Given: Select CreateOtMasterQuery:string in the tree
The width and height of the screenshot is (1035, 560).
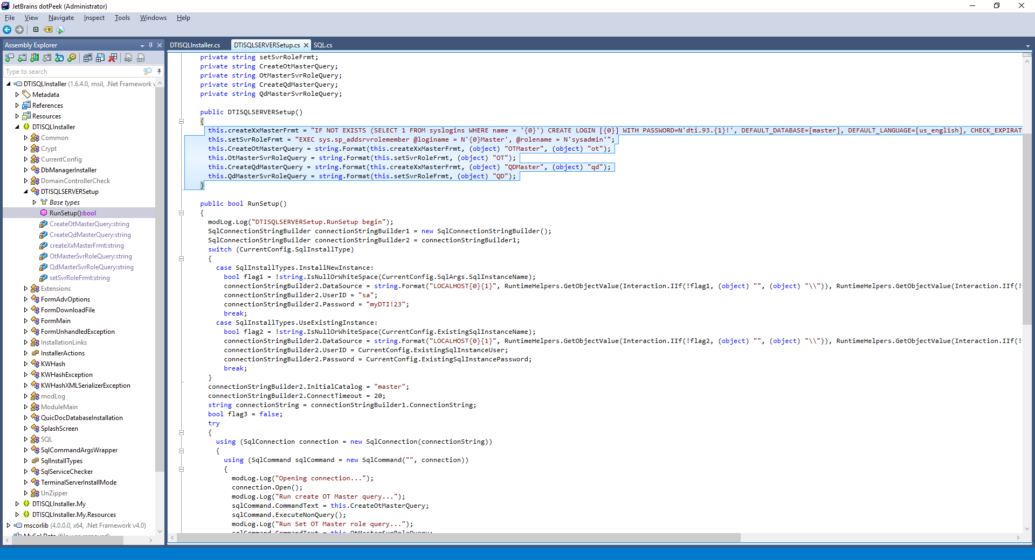Looking at the screenshot, I should tap(89, 224).
